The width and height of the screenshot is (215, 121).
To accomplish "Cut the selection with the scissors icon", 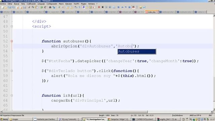I will coord(29,7).
